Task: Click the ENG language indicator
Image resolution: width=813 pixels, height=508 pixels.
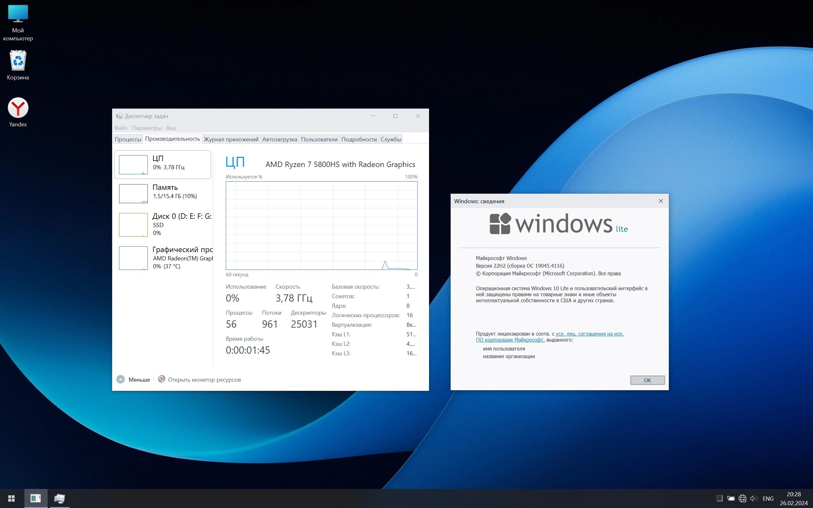Action: pyautogui.click(x=768, y=498)
